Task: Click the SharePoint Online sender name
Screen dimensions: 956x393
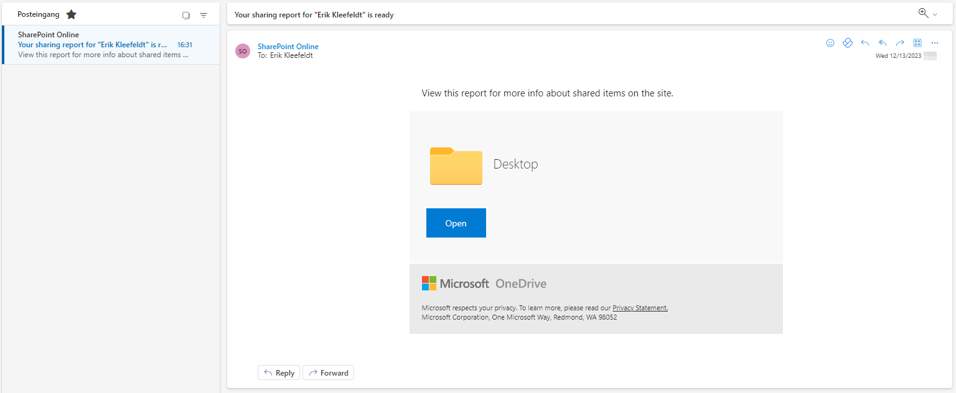Action: 288,47
